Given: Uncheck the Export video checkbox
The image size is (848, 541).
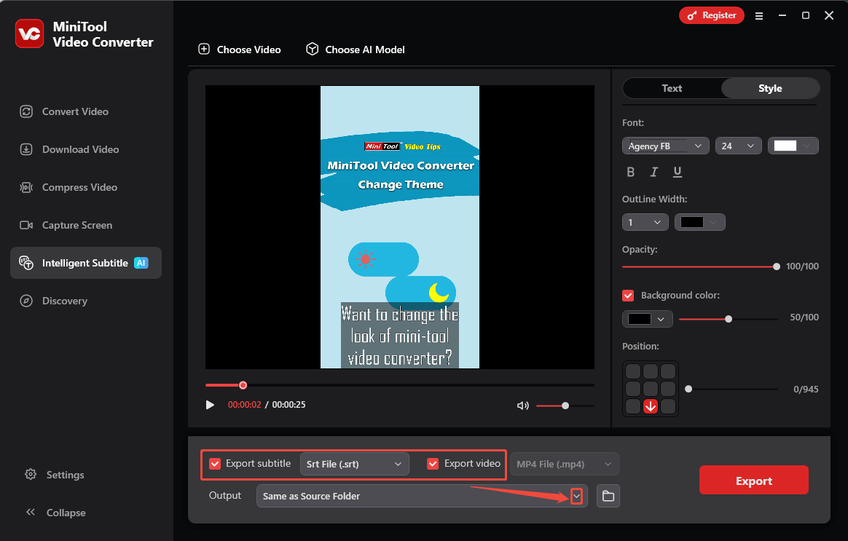Looking at the screenshot, I should pyautogui.click(x=433, y=464).
